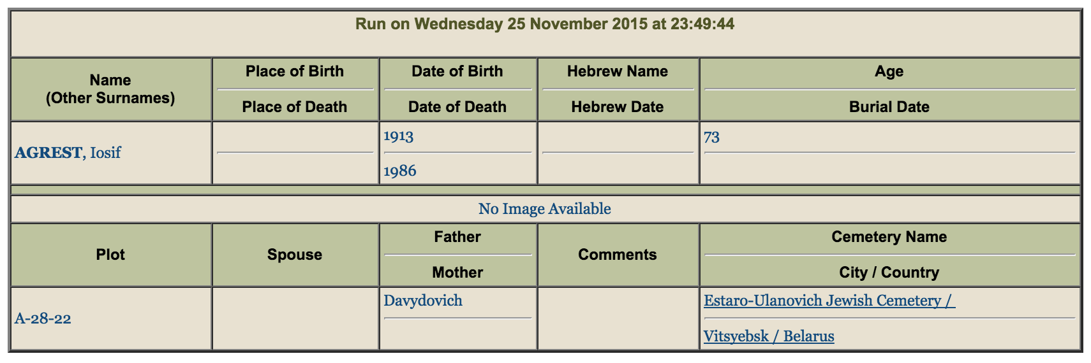Open the Vitsyebsk / Belarus link
Screen dimensions: 1091x363
pyautogui.click(x=768, y=336)
